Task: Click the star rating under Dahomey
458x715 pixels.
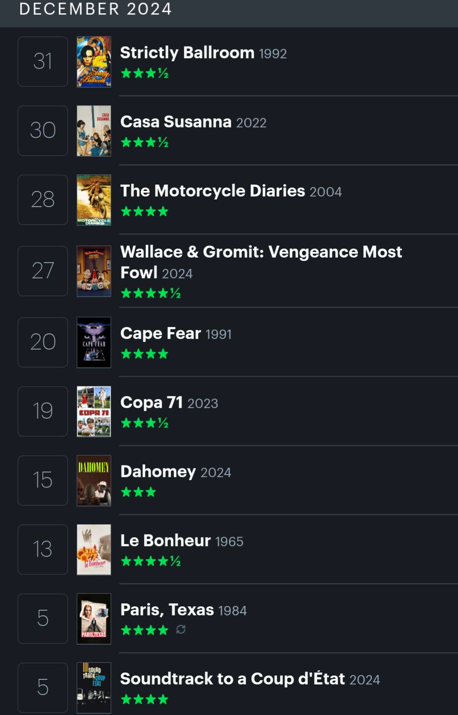Action: pos(138,492)
